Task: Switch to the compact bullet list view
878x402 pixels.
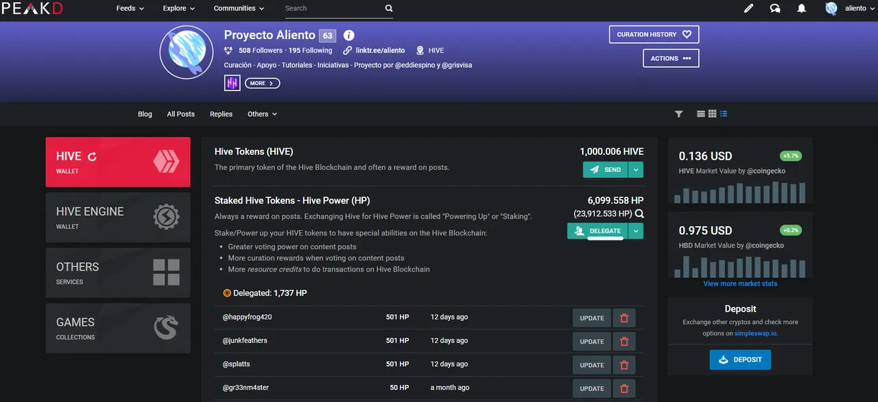Action: (724, 114)
